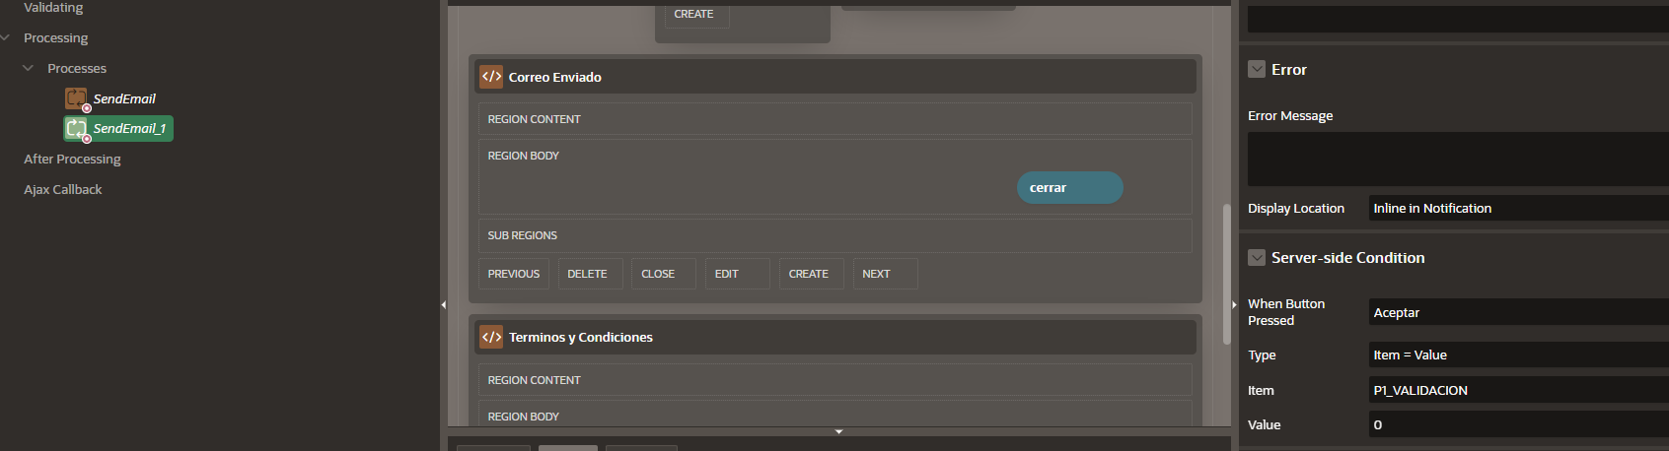The height and width of the screenshot is (451, 1669).
Task: Open the Display Location dropdown
Action: [1517, 209]
